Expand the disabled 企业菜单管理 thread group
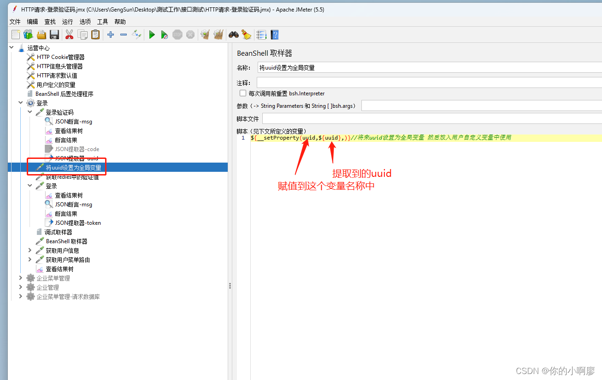Viewport: 602px width, 380px height. click(21, 278)
